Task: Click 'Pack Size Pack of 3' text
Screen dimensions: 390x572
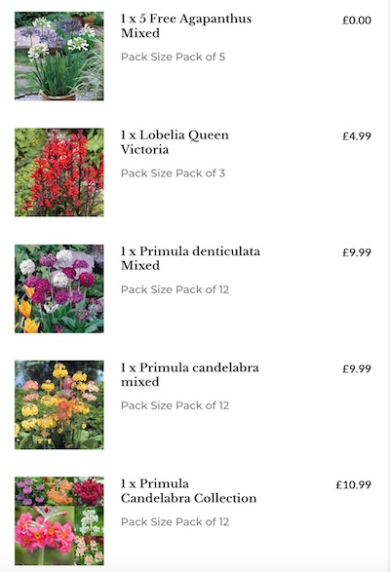Action: pos(174,173)
